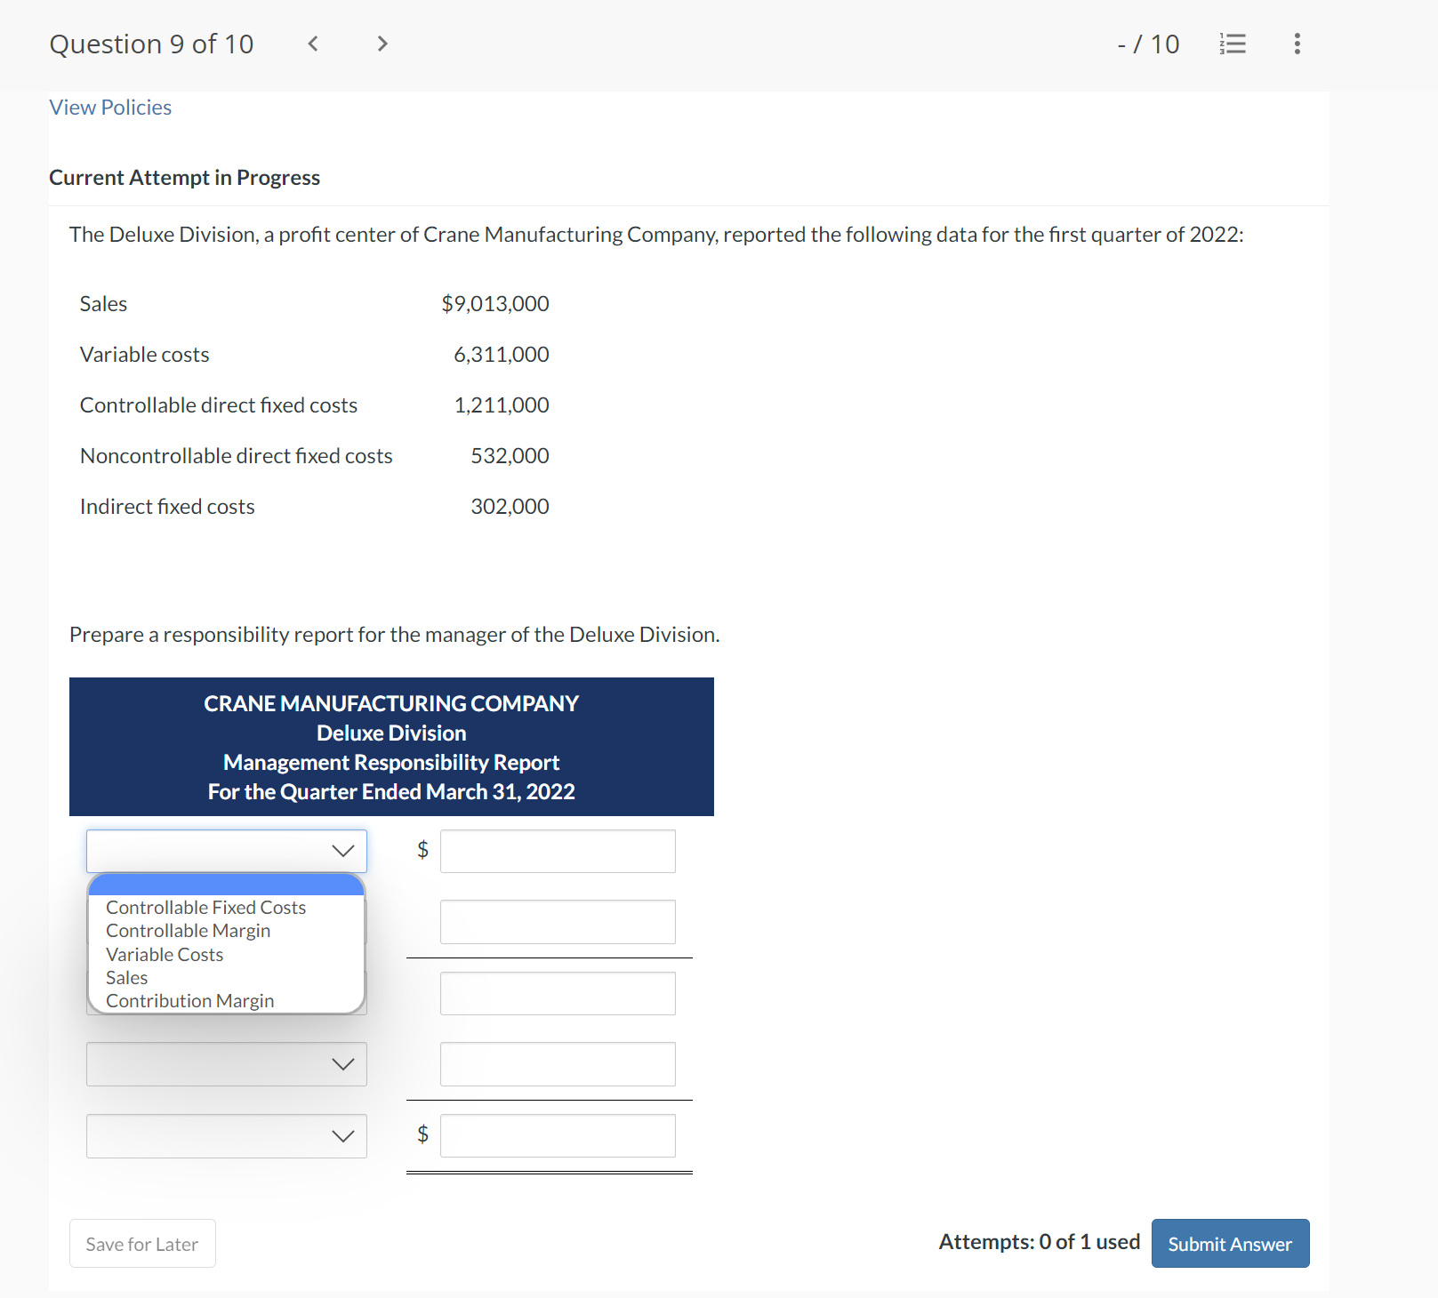Submit the answer
Image resolution: width=1438 pixels, height=1298 pixels.
point(1230,1244)
